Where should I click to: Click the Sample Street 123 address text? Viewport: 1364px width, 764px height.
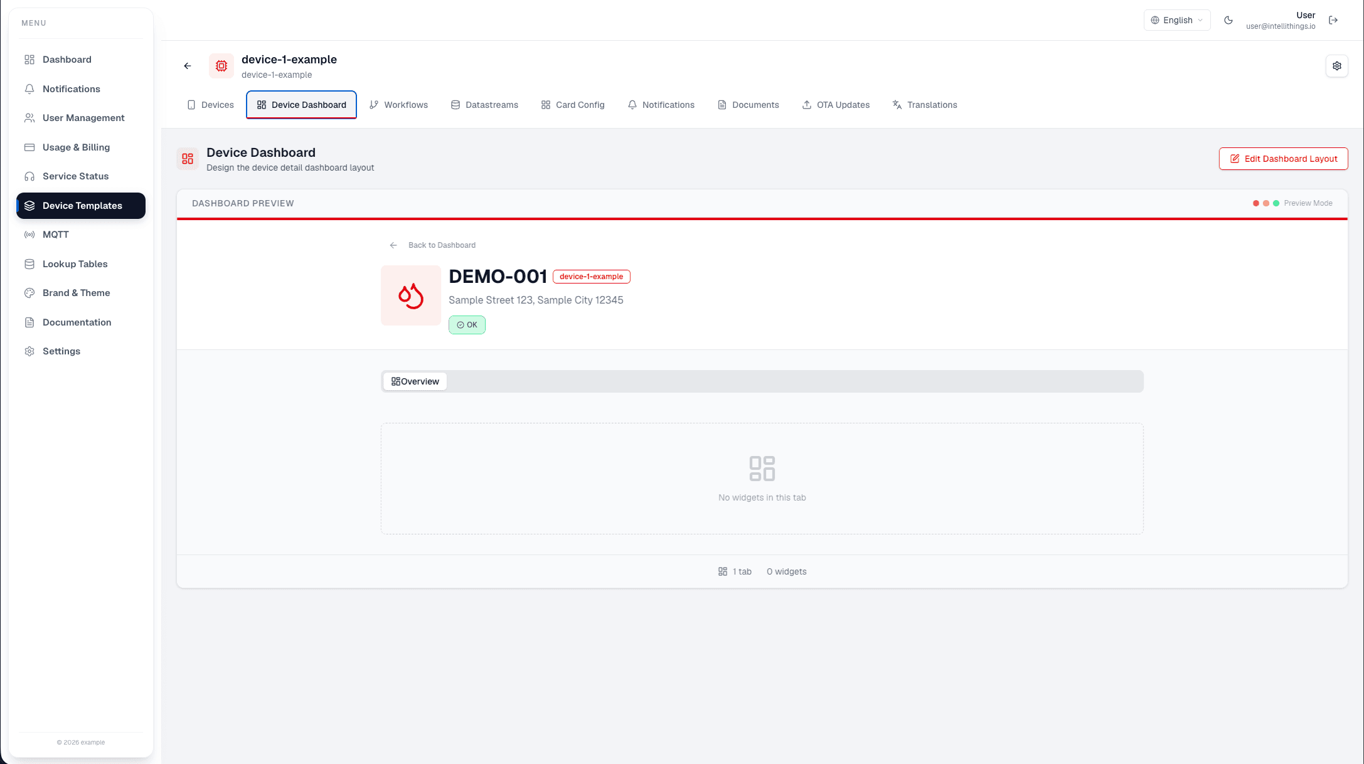coord(536,300)
